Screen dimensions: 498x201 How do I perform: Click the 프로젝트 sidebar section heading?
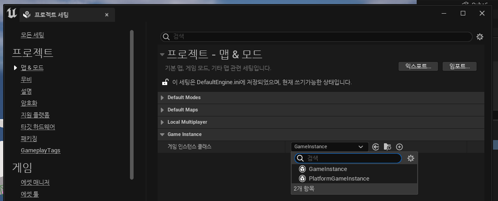point(32,52)
